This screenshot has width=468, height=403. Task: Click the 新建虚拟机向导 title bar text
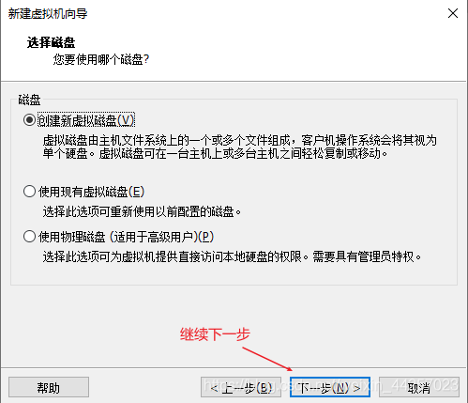coord(48,14)
